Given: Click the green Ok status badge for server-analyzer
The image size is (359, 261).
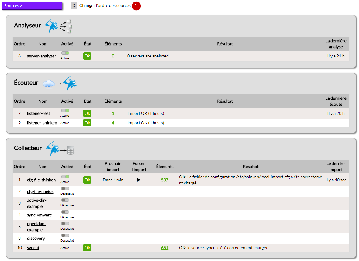Looking at the screenshot, I should point(87,56).
